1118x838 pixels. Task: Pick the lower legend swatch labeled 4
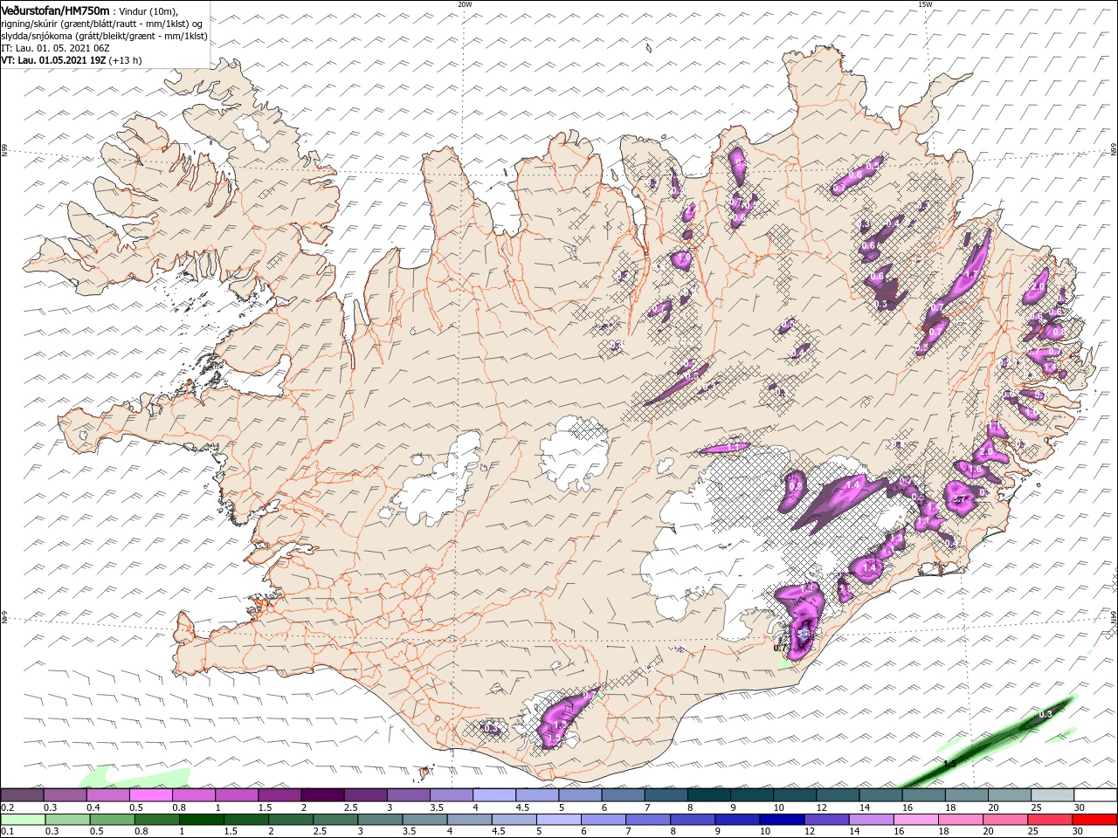pyautogui.click(x=469, y=820)
